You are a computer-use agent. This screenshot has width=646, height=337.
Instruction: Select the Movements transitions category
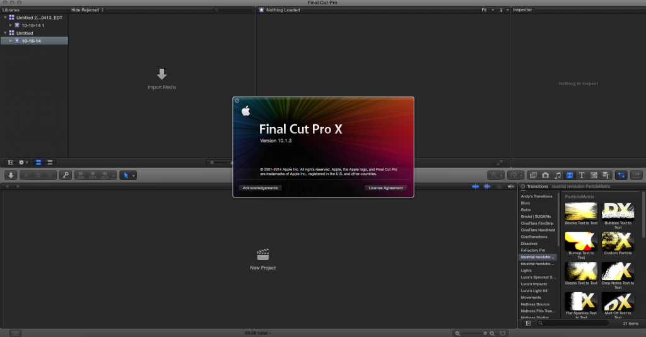pyautogui.click(x=531, y=297)
